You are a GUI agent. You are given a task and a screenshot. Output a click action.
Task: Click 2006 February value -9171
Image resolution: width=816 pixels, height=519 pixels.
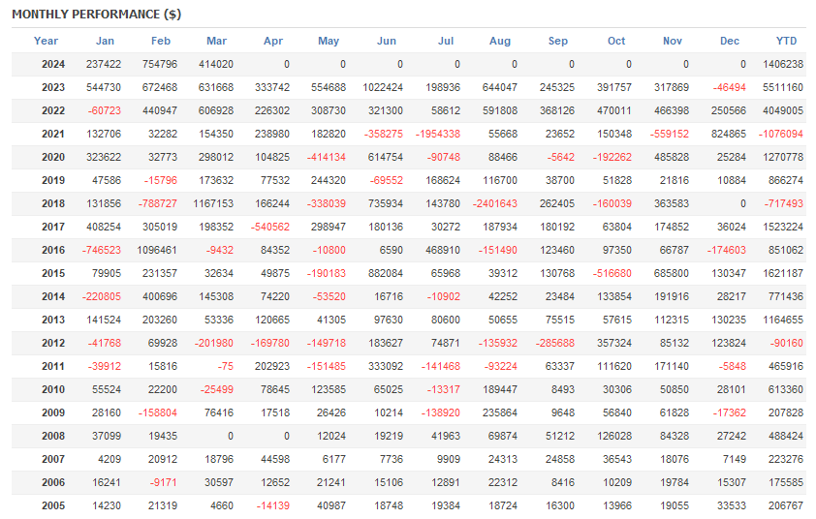click(x=164, y=482)
